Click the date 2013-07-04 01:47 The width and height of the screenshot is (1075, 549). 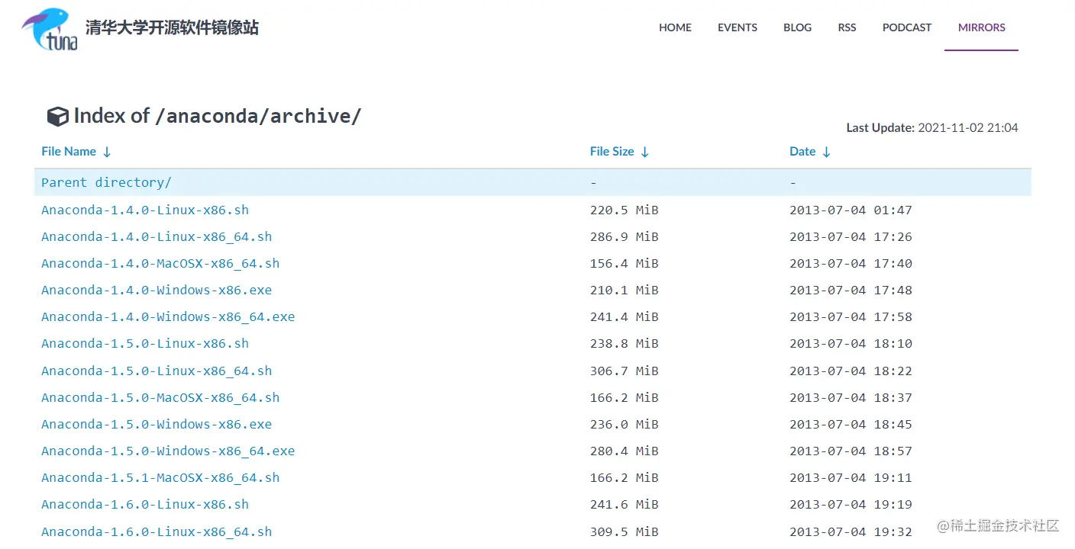tap(851, 210)
